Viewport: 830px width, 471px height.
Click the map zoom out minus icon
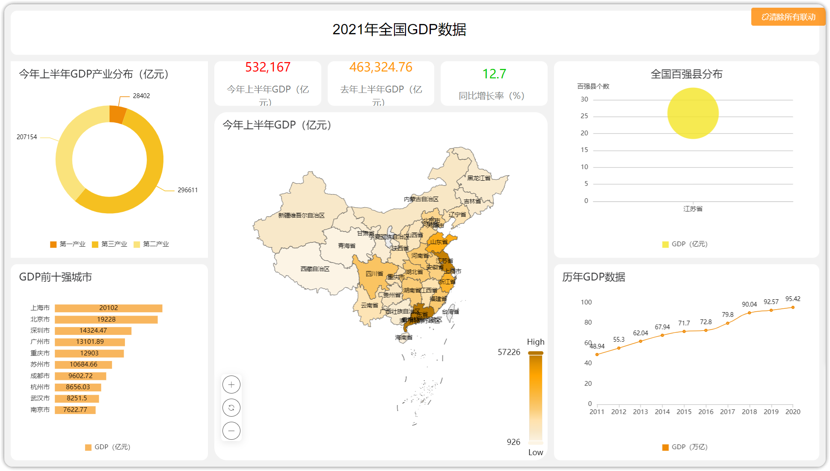tap(231, 431)
